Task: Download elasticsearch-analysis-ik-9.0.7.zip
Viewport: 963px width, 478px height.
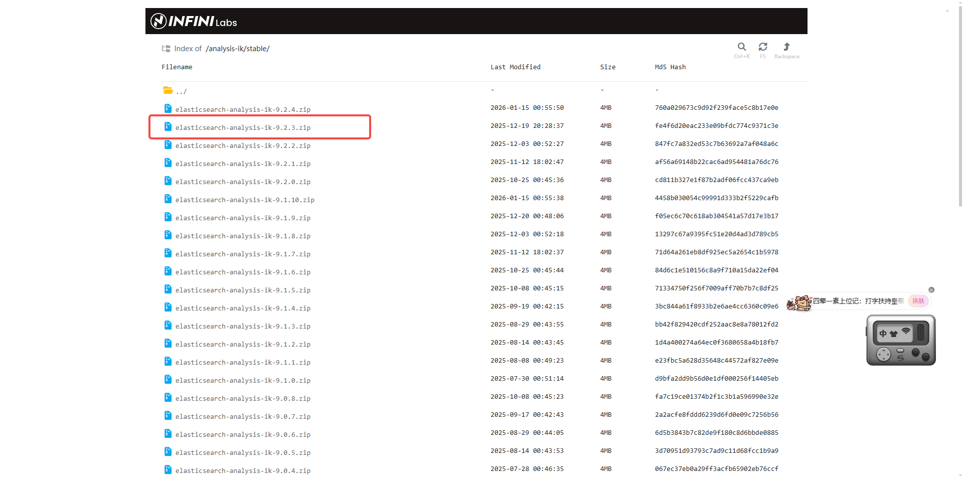Action: pyautogui.click(x=243, y=416)
